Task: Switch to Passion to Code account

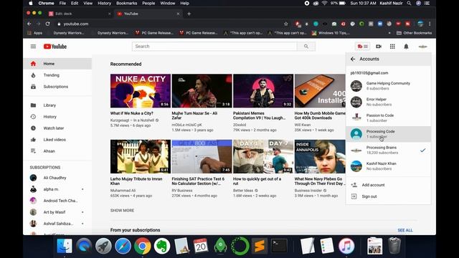Action: point(388,118)
